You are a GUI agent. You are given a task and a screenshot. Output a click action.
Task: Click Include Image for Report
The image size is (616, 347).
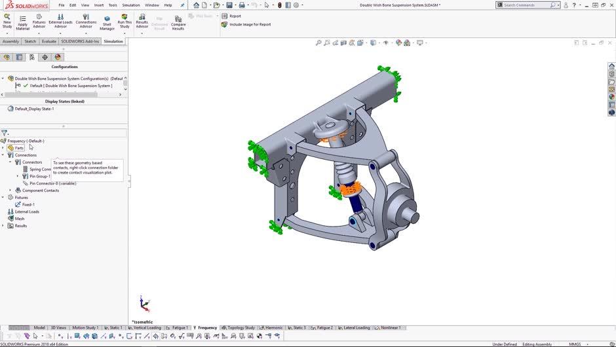250,24
